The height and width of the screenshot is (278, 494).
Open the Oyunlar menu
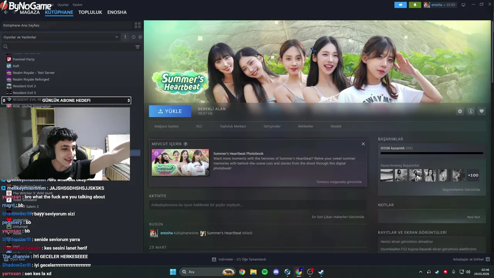click(x=63, y=5)
